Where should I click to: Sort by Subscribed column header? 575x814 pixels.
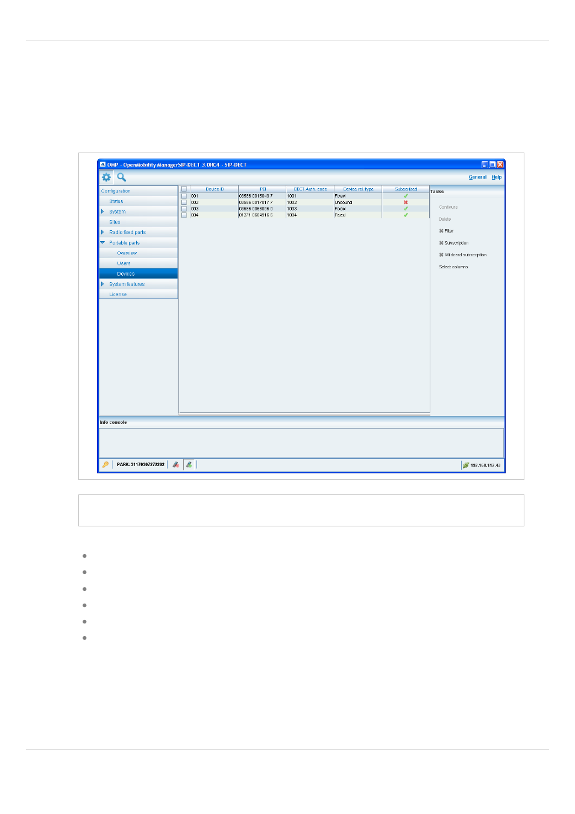click(406, 189)
